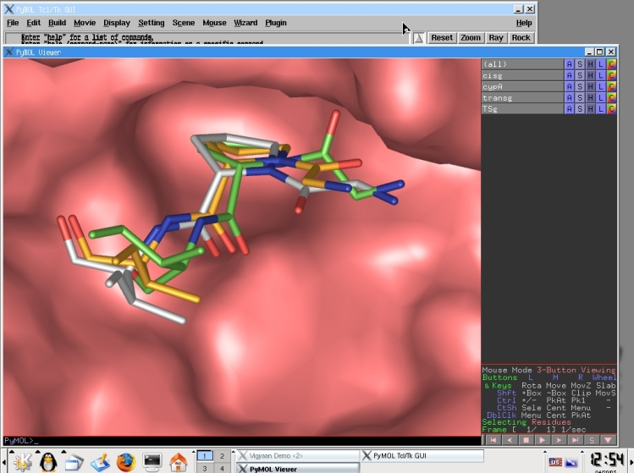Launch Firefox from the taskbar
634x473 pixels.
[x=126, y=461]
